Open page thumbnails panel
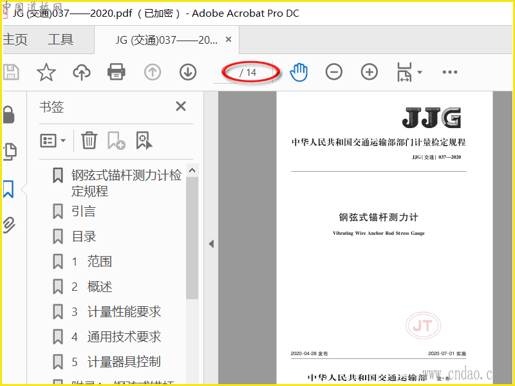The image size is (515, 386). 10,152
